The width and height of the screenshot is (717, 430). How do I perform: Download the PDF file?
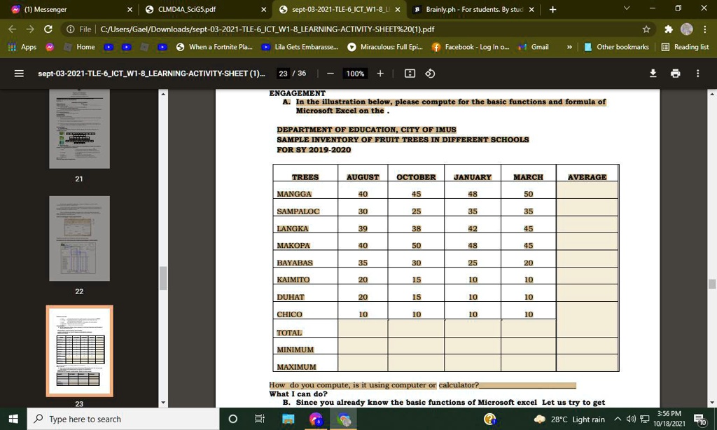(x=653, y=74)
